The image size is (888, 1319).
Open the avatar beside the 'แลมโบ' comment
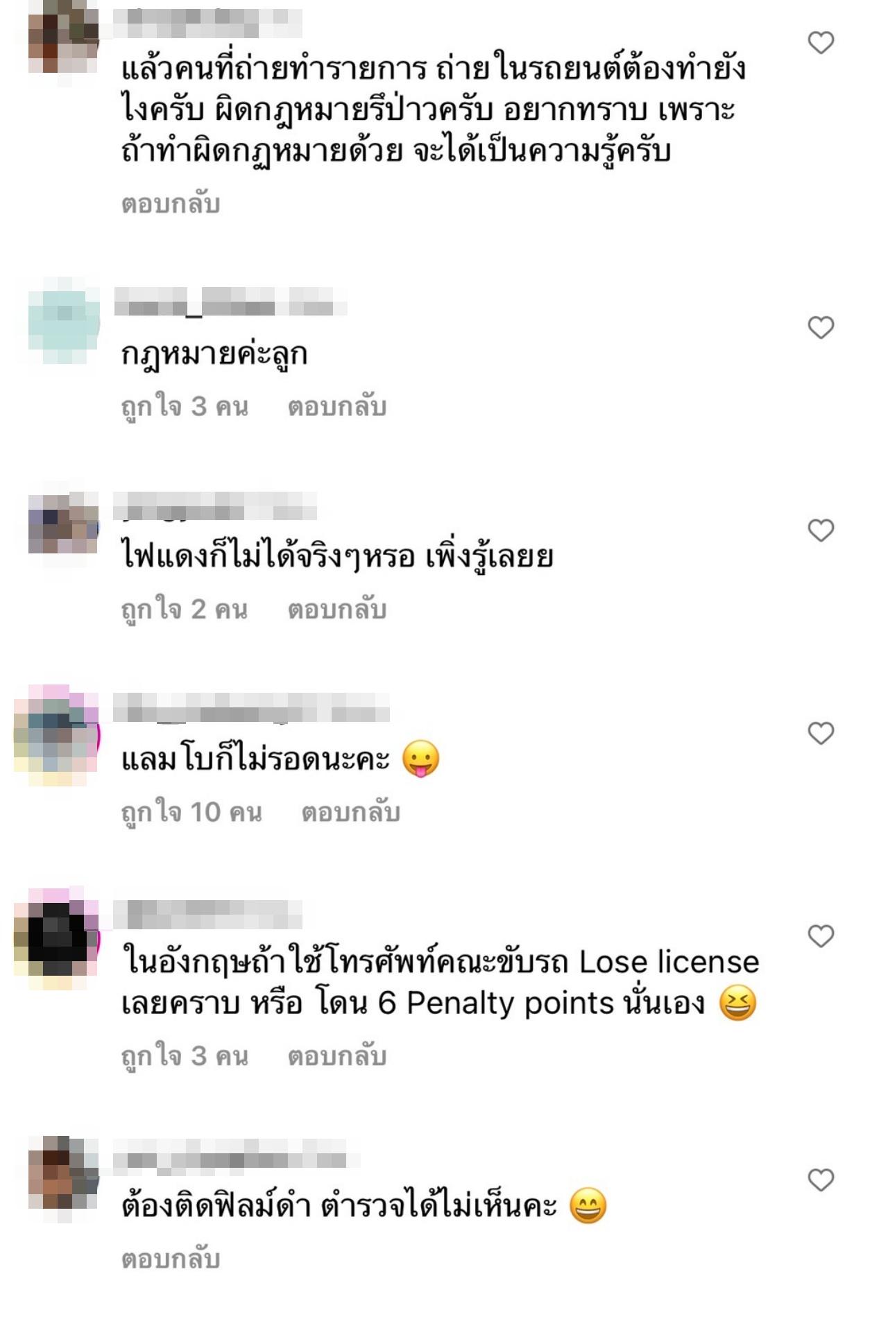tap(57, 735)
